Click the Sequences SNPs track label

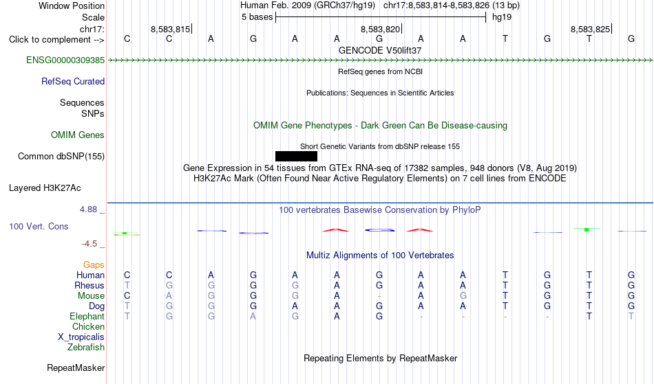[82, 108]
